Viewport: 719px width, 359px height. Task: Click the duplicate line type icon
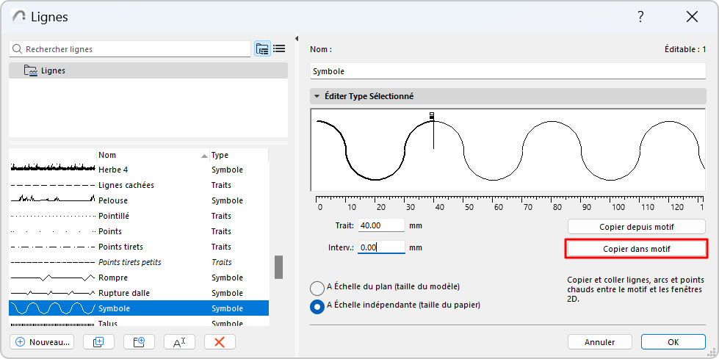[x=98, y=342]
